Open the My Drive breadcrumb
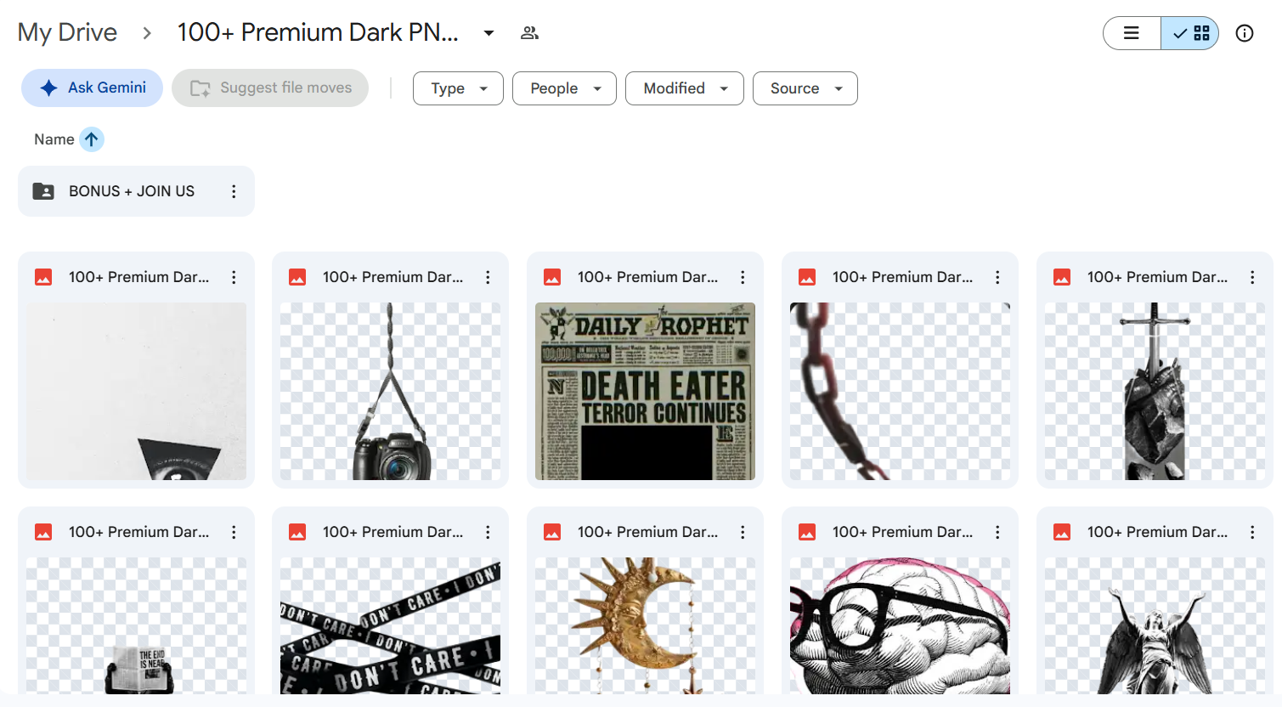This screenshot has height=707, width=1282. (67, 32)
